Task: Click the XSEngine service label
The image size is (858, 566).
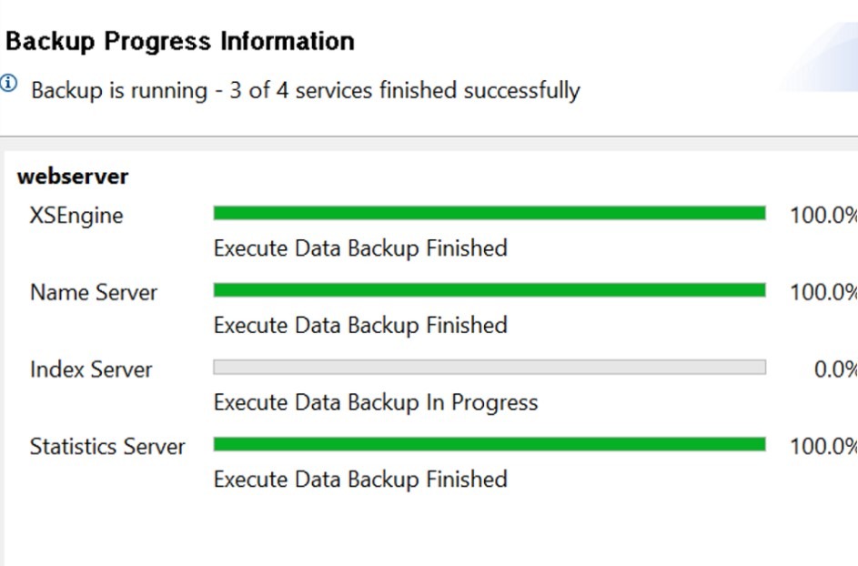Action: pyautogui.click(x=76, y=216)
